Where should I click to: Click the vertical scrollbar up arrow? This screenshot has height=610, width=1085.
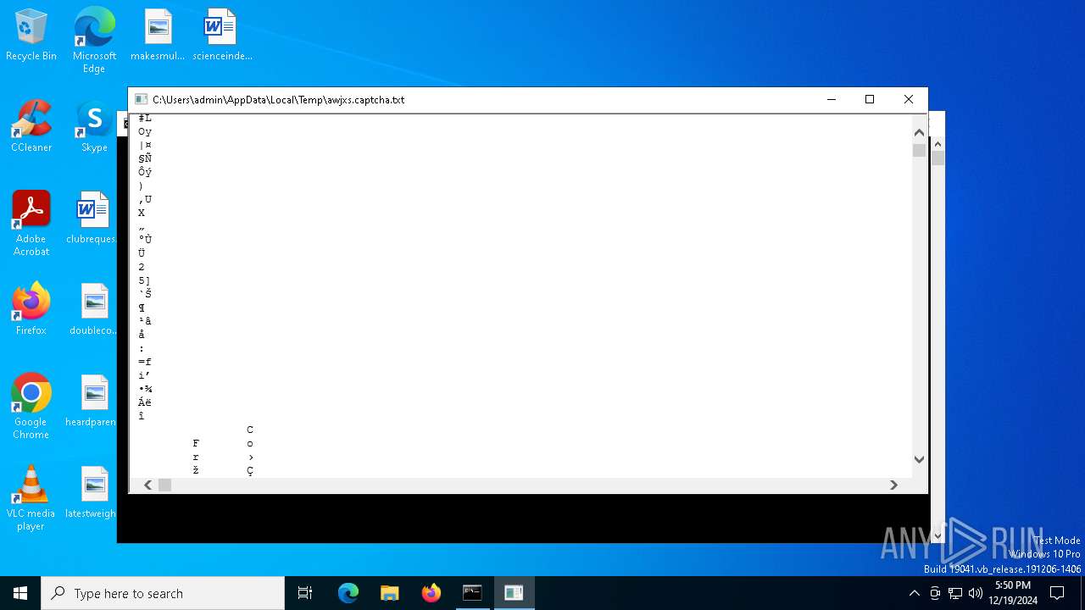pyautogui.click(x=919, y=132)
